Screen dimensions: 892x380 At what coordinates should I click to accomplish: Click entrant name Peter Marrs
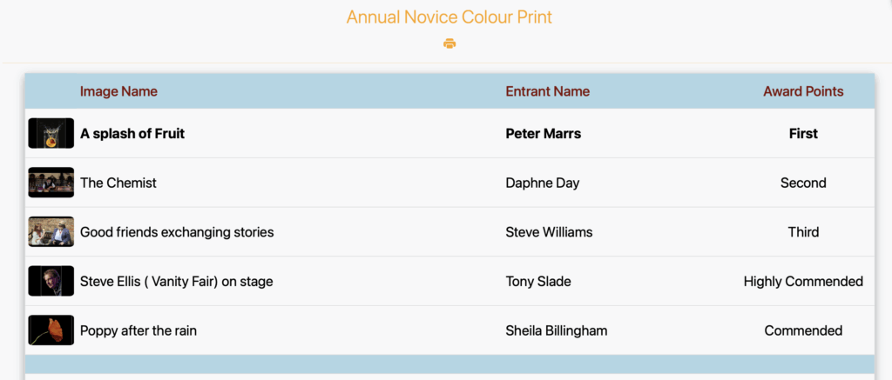(544, 134)
